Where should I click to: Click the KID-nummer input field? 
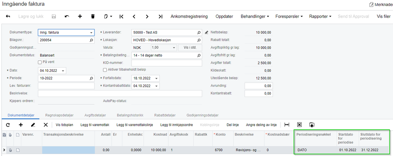tap(167, 63)
